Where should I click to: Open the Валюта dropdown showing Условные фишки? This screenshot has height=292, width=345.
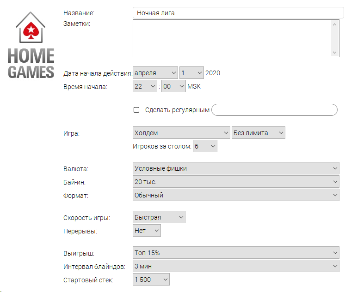tap(236, 168)
